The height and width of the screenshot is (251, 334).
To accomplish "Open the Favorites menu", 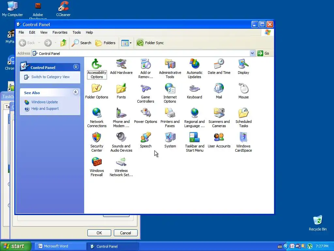I will 60,32.
